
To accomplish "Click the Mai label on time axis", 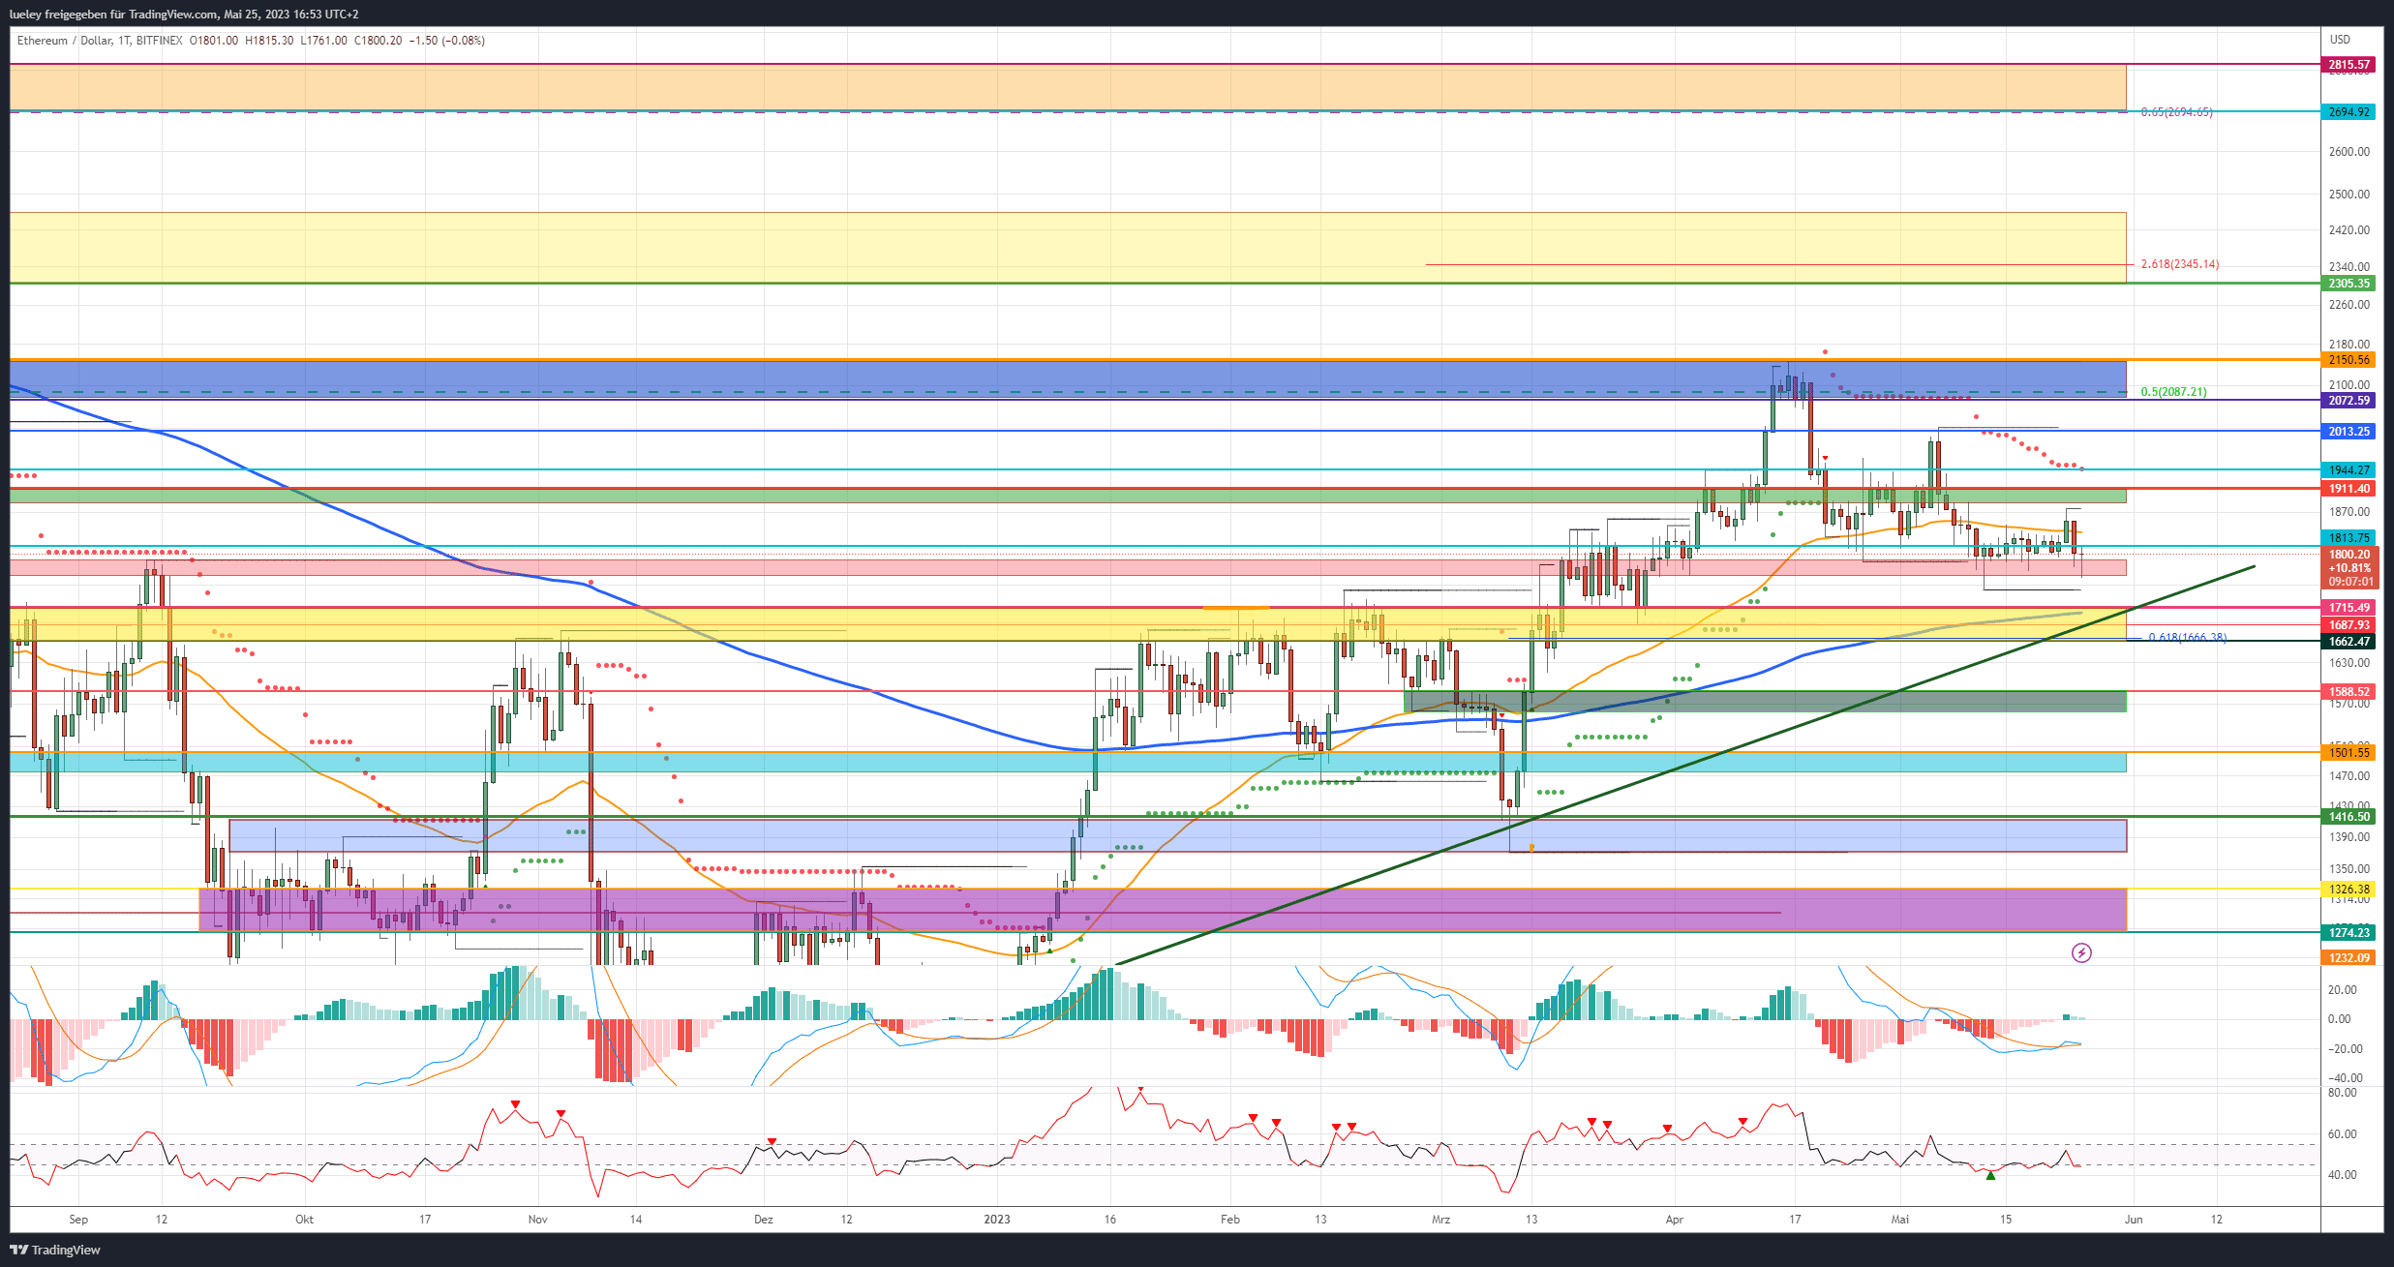I will [x=1900, y=1220].
